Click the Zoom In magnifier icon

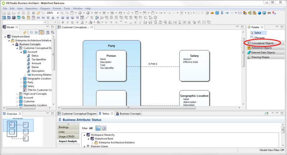click(62, 13)
